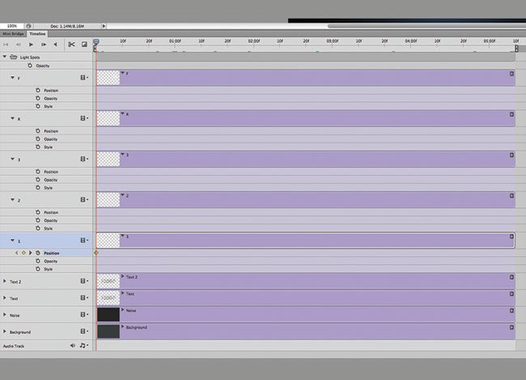The width and height of the screenshot is (526, 380).
Task: Go to the first frame
Action: pyautogui.click(x=6, y=45)
